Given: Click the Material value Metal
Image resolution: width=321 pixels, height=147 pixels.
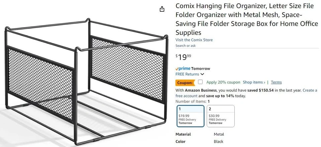Looking at the screenshot, I should pyautogui.click(x=219, y=134).
